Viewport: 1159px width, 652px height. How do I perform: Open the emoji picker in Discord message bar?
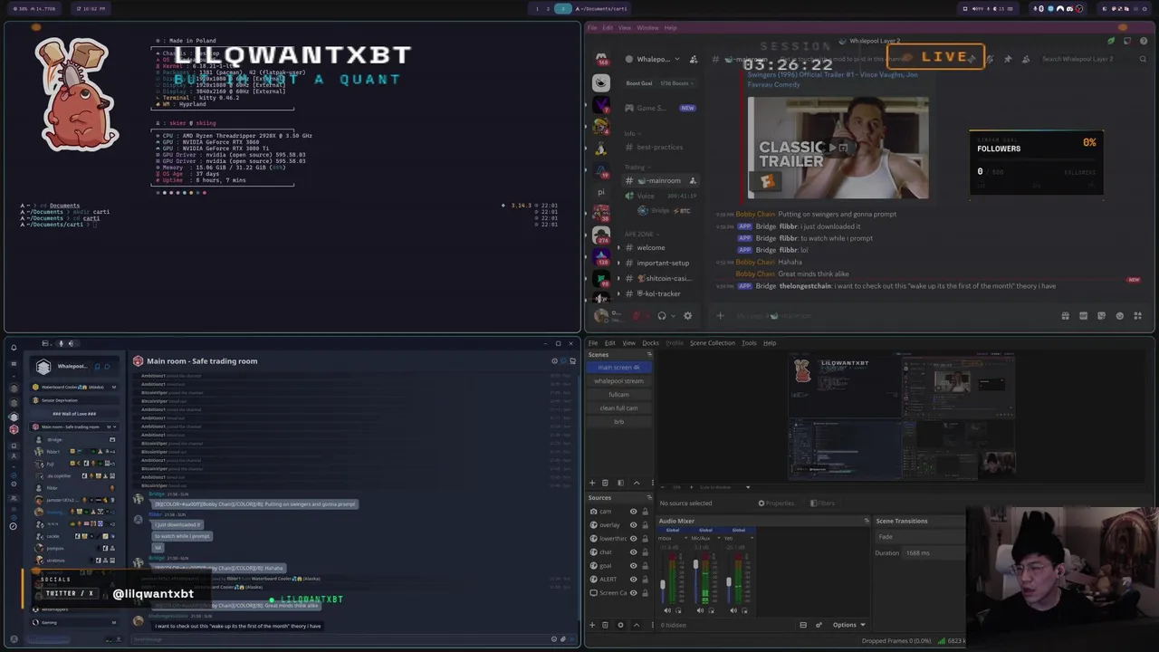(x=1119, y=316)
